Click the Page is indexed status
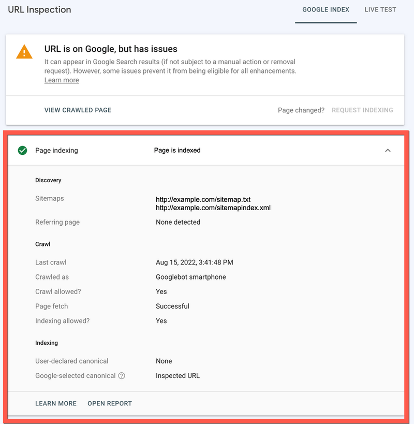414x424 pixels. (x=177, y=151)
